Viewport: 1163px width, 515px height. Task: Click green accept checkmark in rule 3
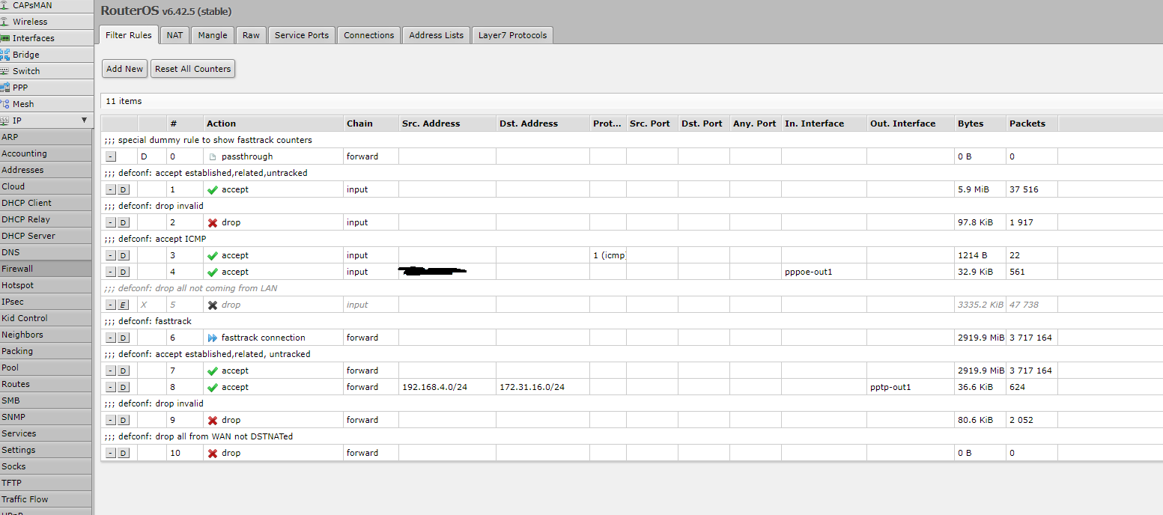click(213, 255)
